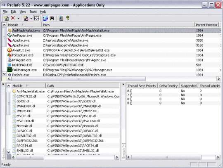The width and height of the screenshot is (223, 168).
Task: Toggle the column auto-fit icon in toolbar
Action: (x=37, y=18)
